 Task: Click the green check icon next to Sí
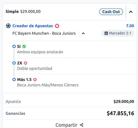24,47
